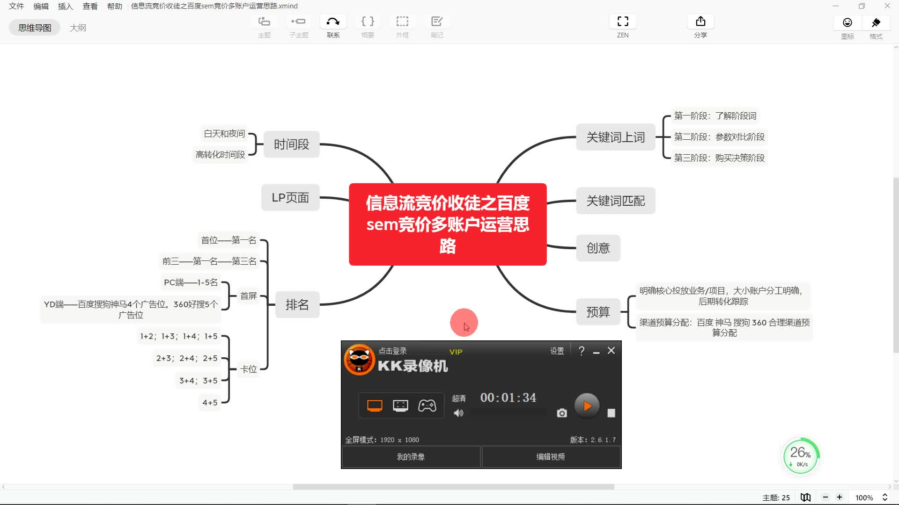Click the KK录像机 raccoon logo avatar

[x=359, y=360]
